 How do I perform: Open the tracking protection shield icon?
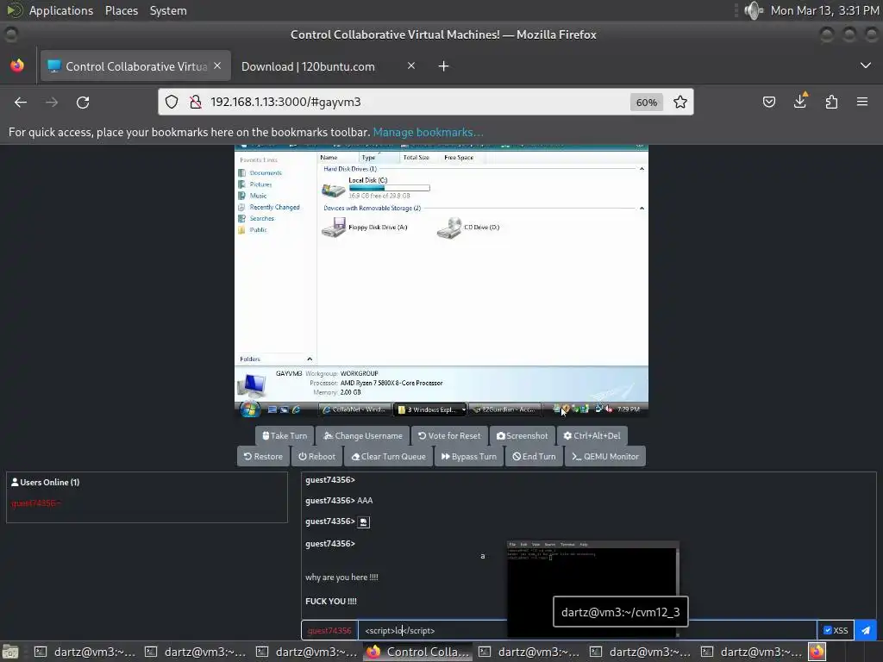pos(172,102)
